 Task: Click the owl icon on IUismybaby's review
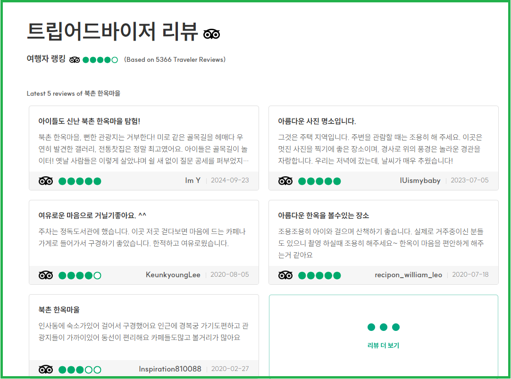[x=286, y=181]
